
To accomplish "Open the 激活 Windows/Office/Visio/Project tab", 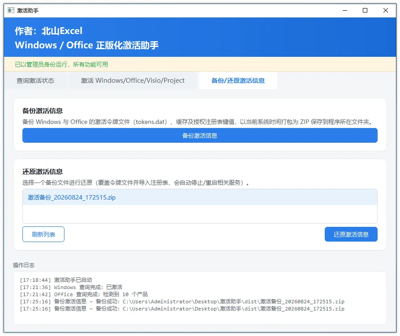I will pos(133,81).
